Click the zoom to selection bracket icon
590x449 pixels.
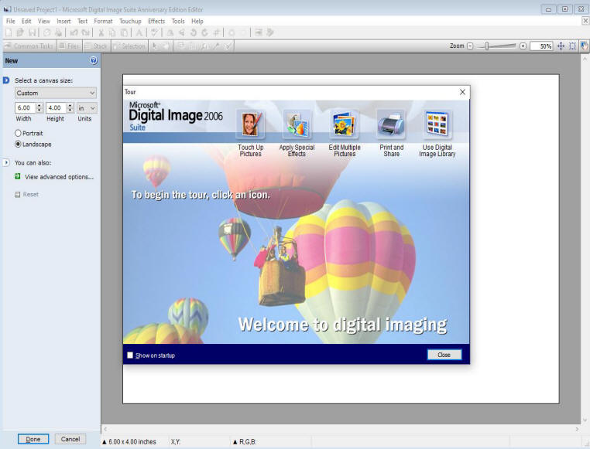(572, 46)
